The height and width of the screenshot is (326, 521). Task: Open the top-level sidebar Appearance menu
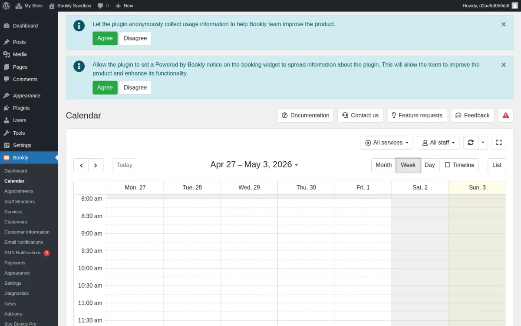[29, 96]
